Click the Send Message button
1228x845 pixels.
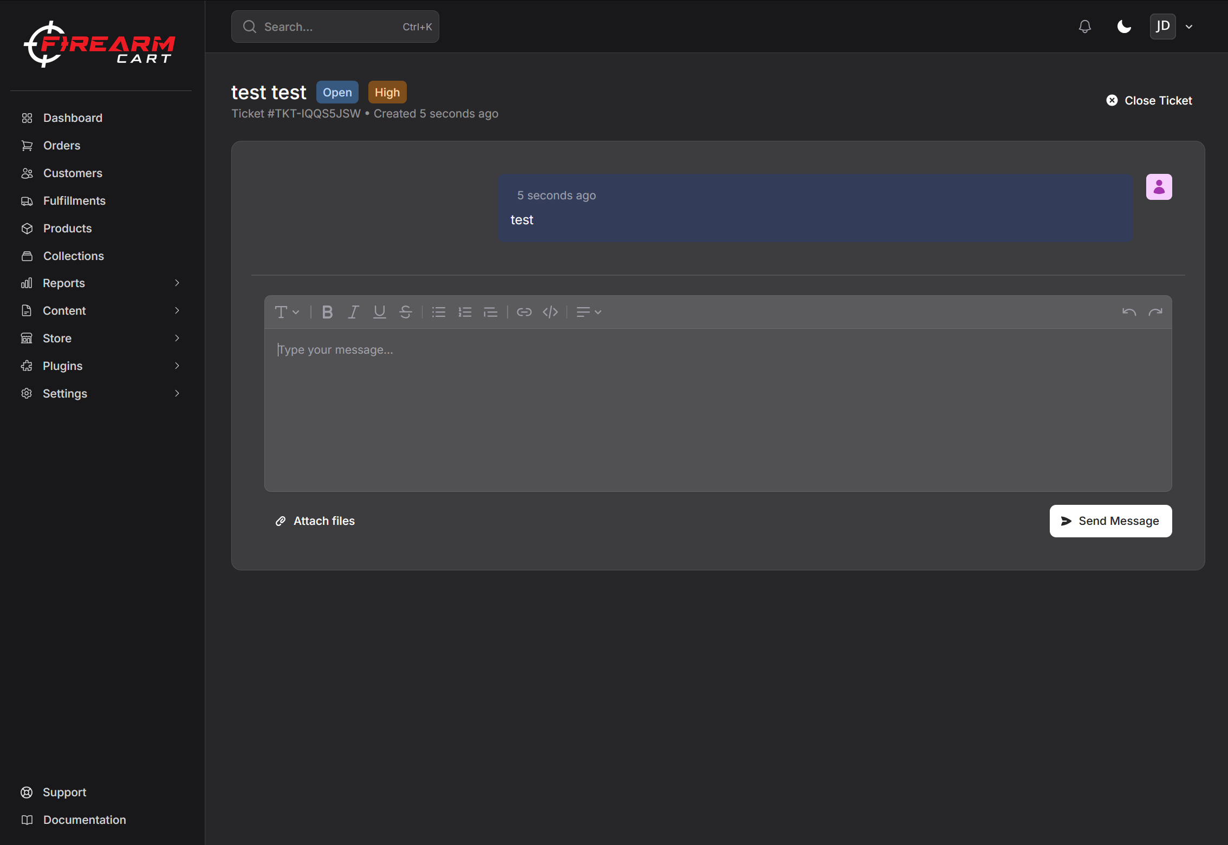click(x=1110, y=521)
